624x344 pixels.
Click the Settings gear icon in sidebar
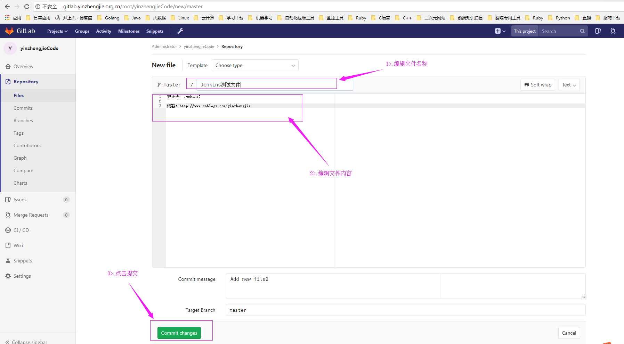pos(8,276)
